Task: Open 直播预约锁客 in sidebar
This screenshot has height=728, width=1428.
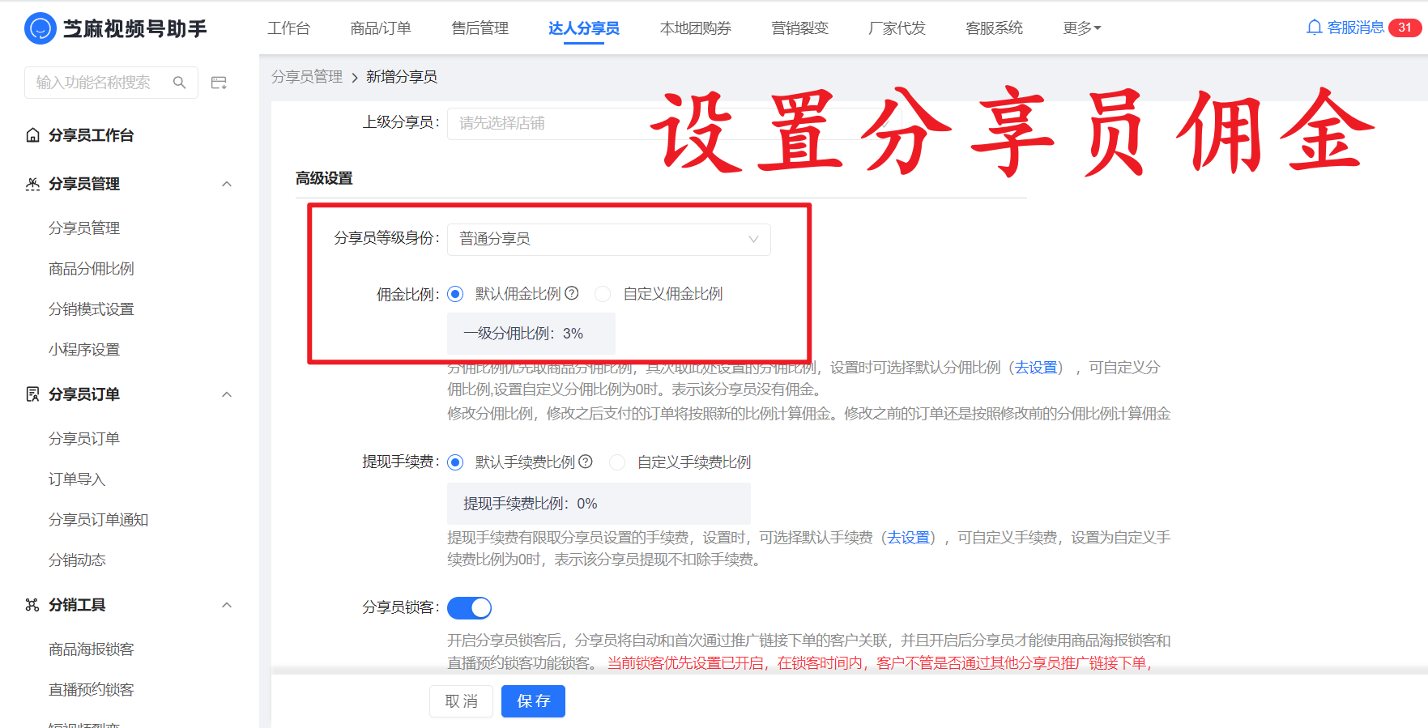Action: [x=92, y=690]
